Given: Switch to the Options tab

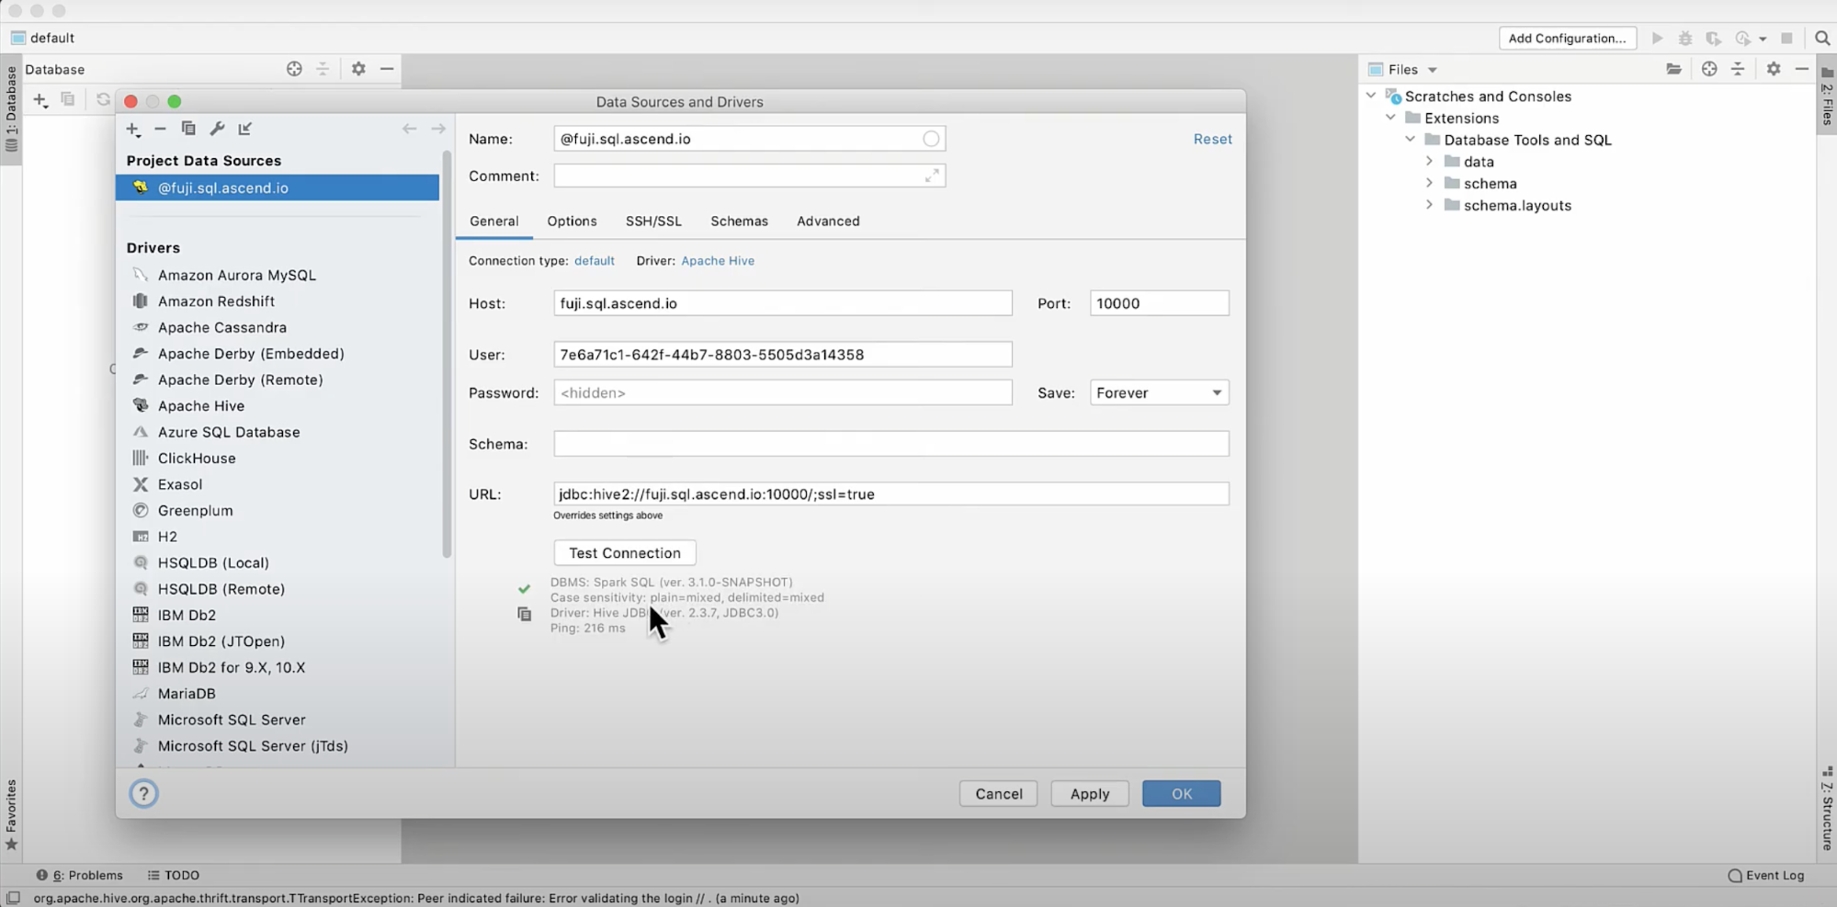Looking at the screenshot, I should [x=572, y=221].
